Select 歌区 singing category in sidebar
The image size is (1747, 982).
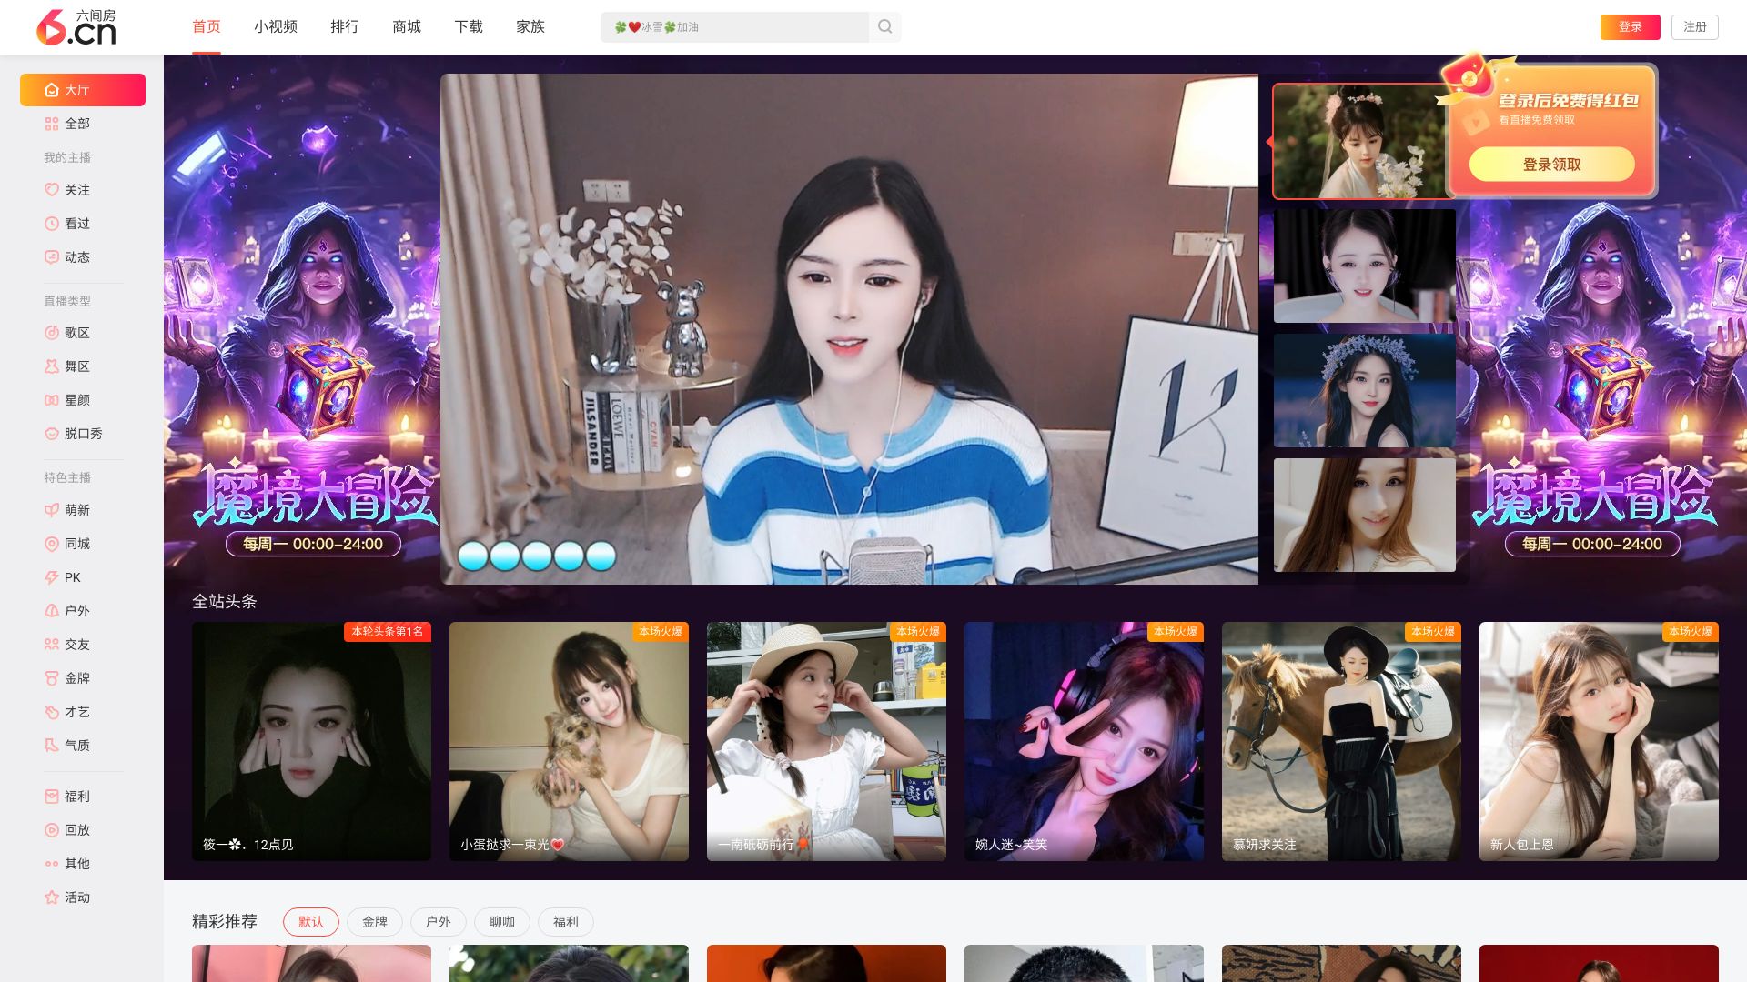coord(76,333)
